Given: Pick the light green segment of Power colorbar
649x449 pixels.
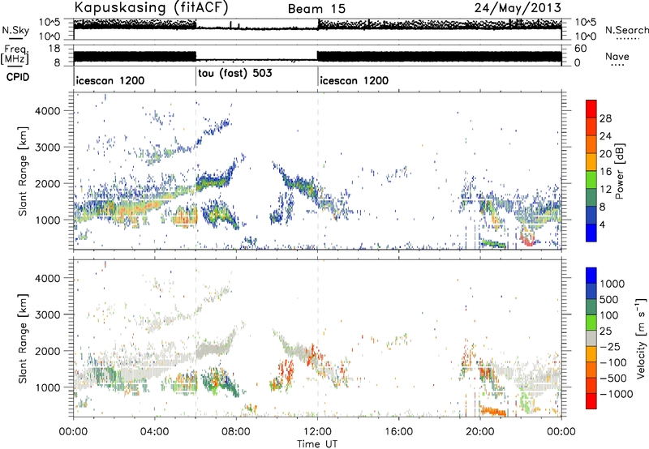Looking at the screenshot, I should click(591, 180).
